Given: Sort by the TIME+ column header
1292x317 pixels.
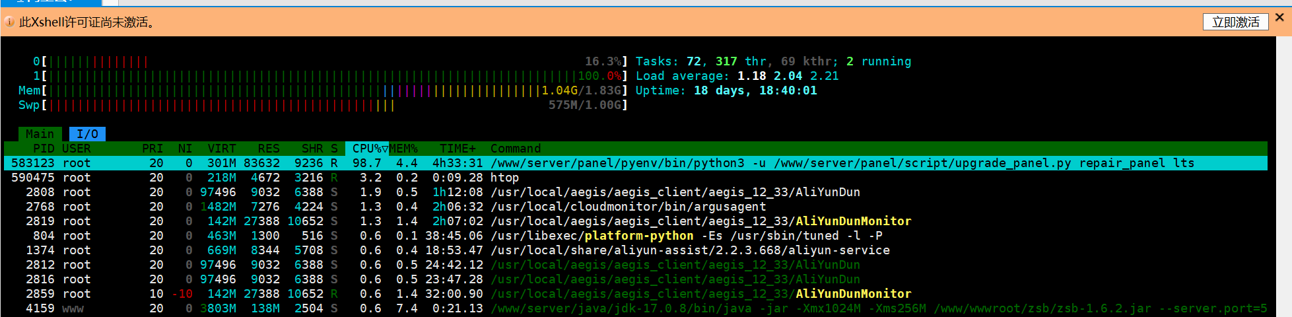Looking at the screenshot, I should click(x=458, y=149).
